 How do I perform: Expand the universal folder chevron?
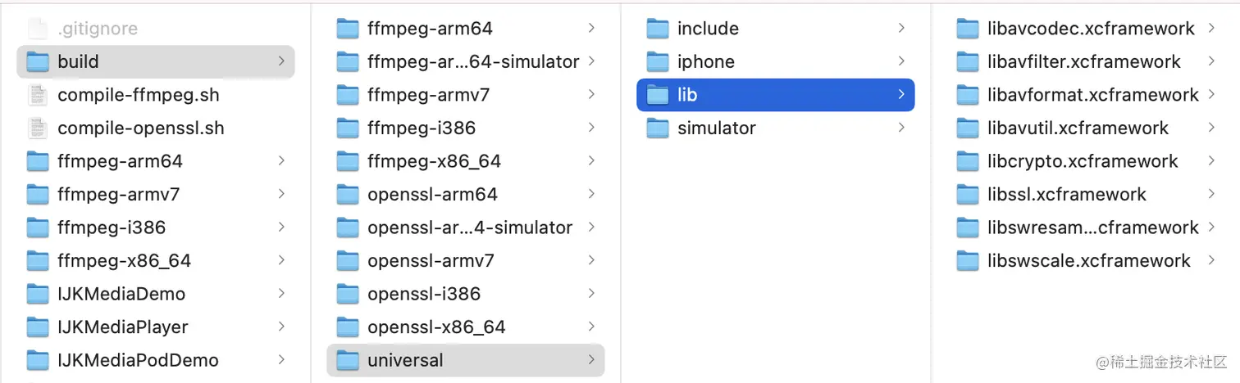click(x=591, y=360)
